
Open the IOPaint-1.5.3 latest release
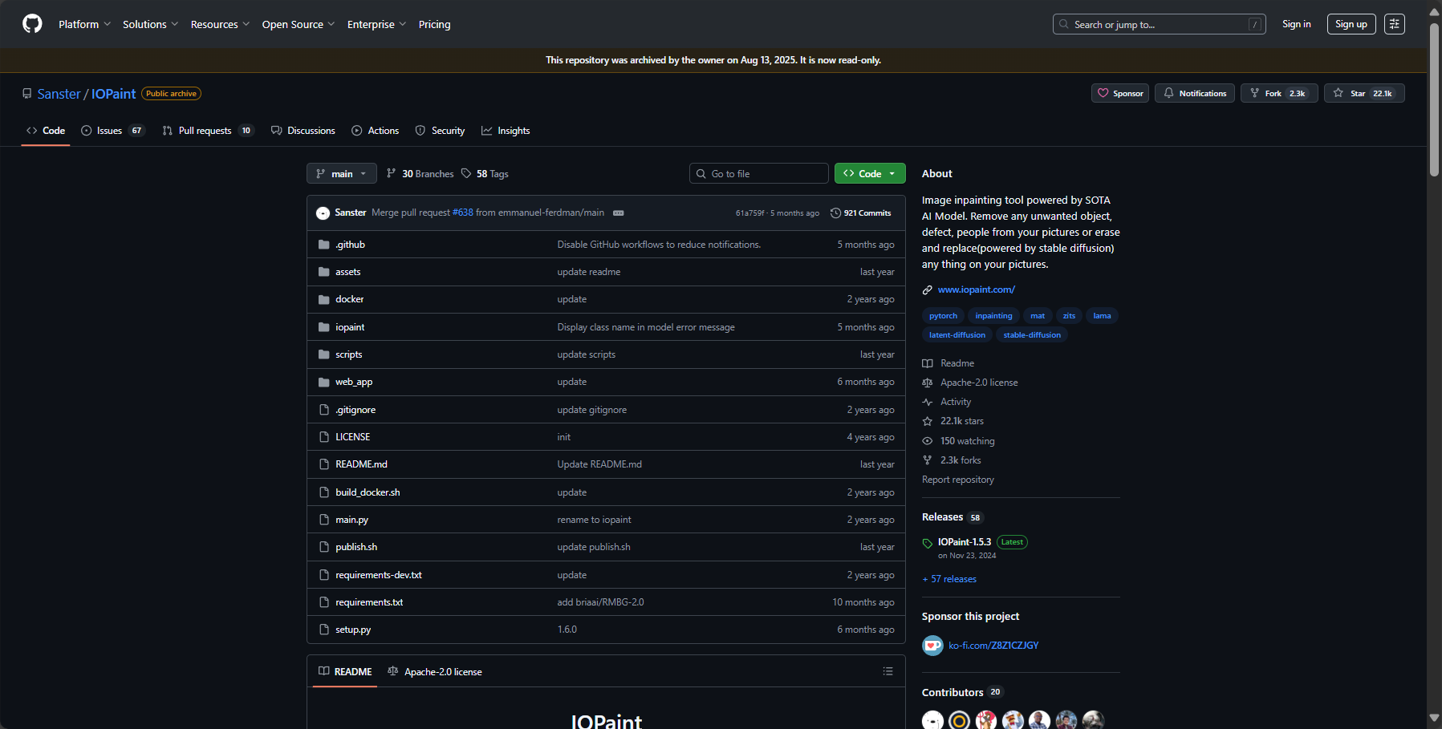pyautogui.click(x=964, y=542)
